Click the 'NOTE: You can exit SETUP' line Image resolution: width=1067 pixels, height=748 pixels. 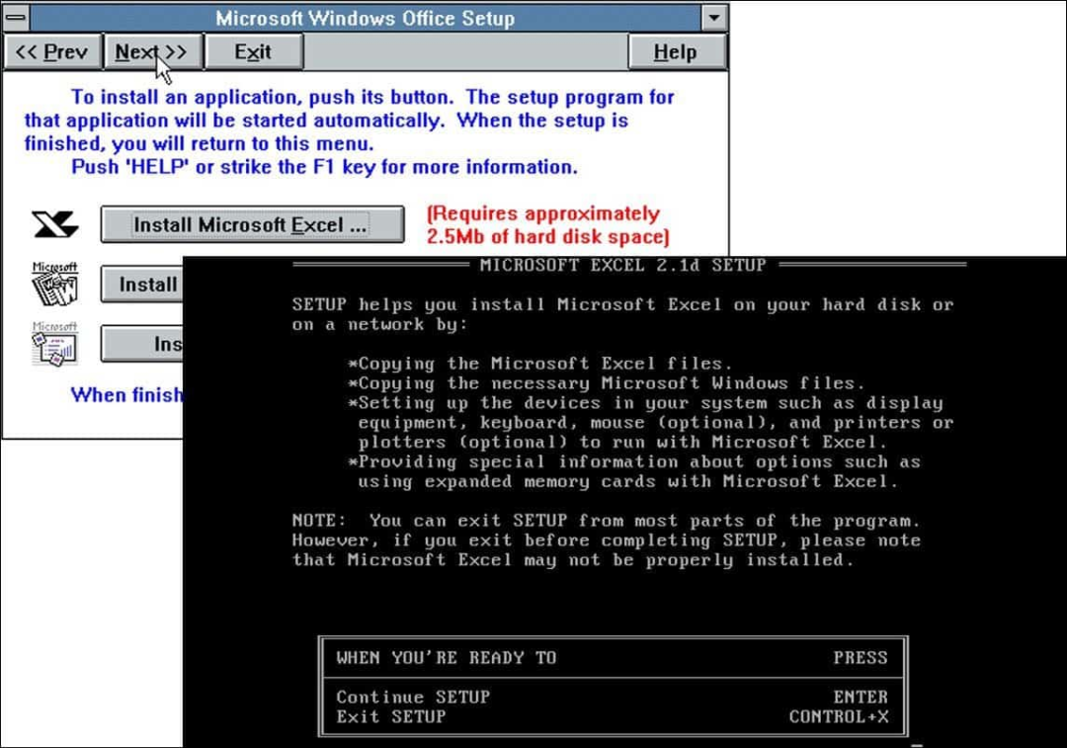(x=607, y=521)
